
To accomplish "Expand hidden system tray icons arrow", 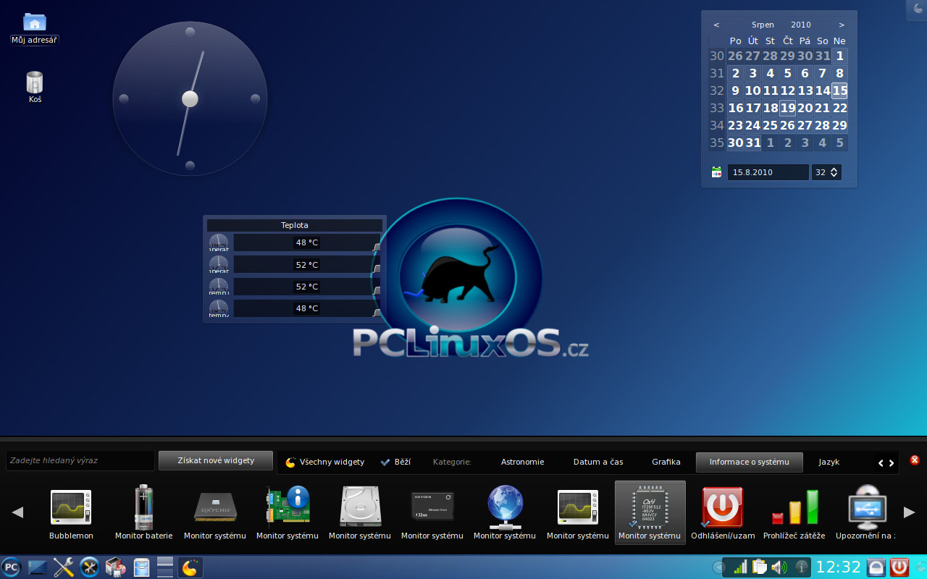I will (718, 567).
